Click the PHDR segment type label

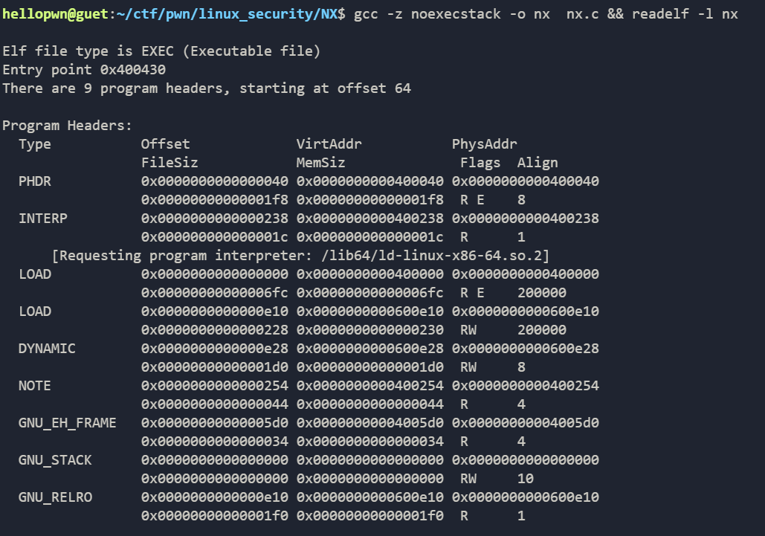[x=35, y=181]
